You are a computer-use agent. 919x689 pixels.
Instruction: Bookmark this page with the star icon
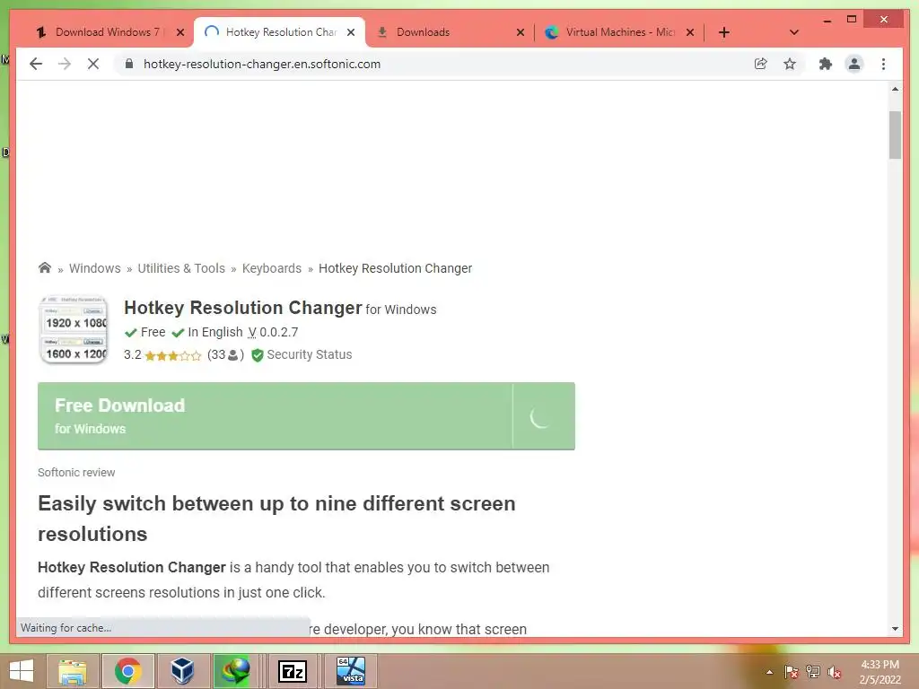(790, 64)
